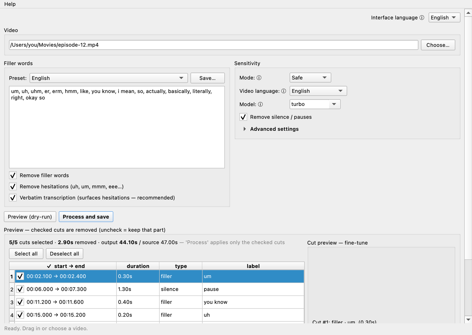Screen dimensions: 472x335
Task: Click the scrollbar down arrow
Action: 468,319
